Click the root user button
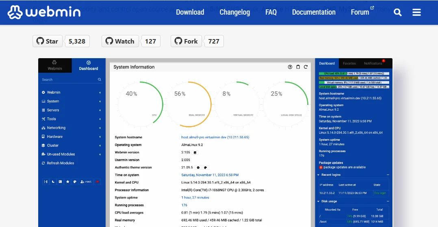Screen dimensions: 438x227 [x=86, y=182]
